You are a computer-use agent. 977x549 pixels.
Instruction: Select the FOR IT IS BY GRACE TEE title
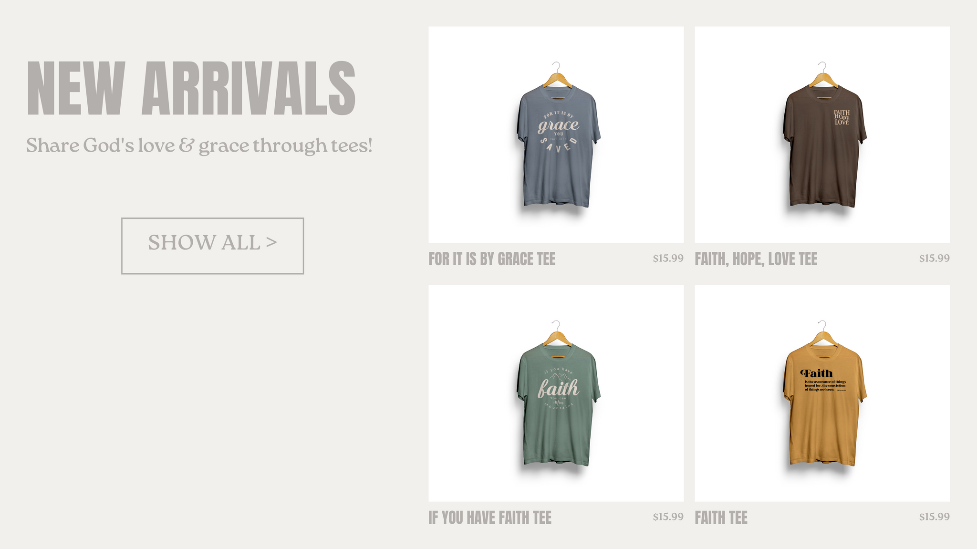(492, 259)
